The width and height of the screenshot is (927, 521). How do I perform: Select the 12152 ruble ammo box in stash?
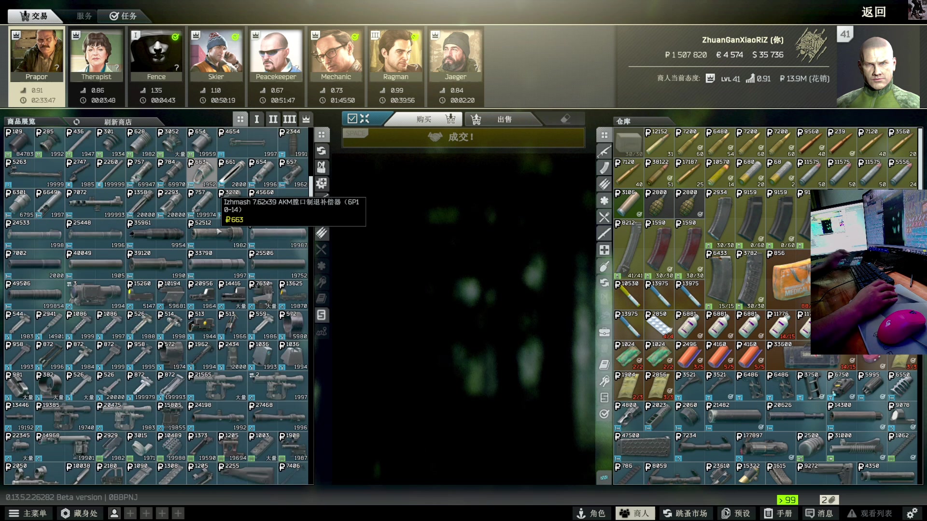tap(659, 143)
